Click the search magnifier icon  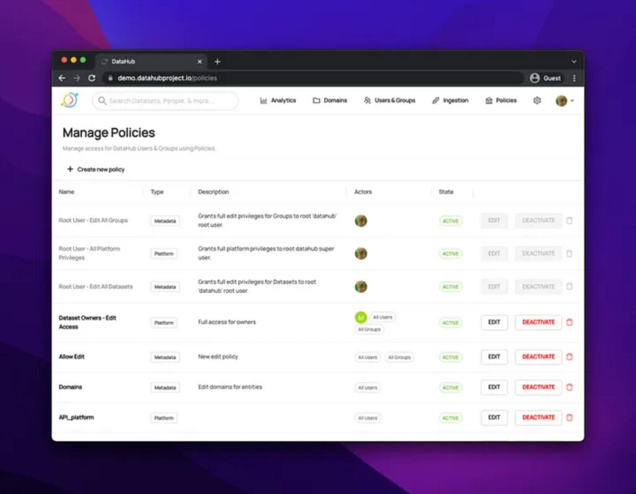click(101, 100)
